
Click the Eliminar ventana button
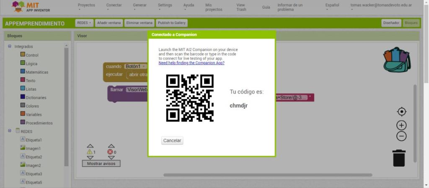click(139, 23)
